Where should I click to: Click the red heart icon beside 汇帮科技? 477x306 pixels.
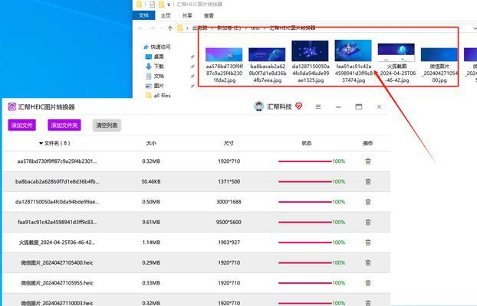299,106
